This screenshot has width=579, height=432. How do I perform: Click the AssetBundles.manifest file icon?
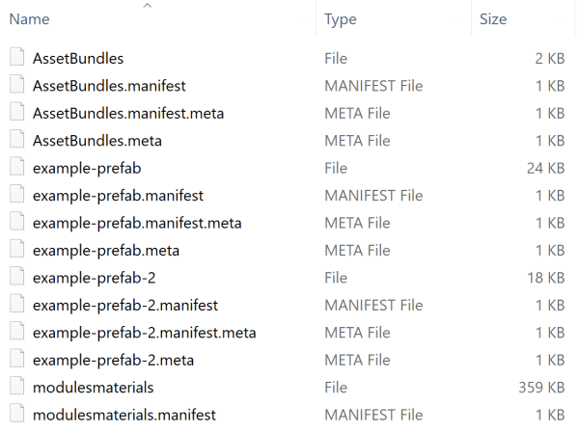coord(16,86)
